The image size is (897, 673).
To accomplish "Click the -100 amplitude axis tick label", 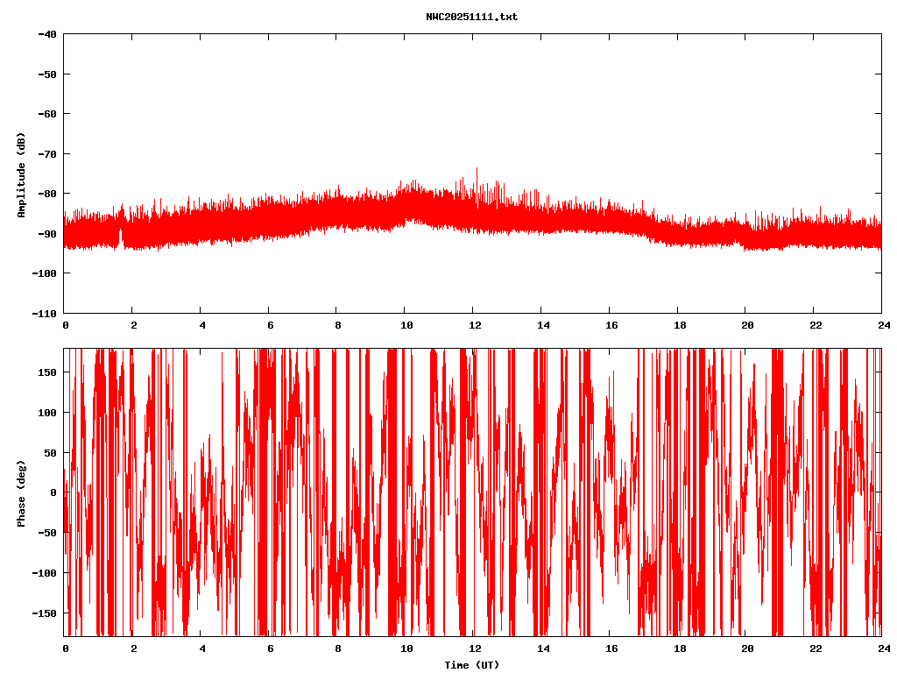I will pyautogui.click(x=45, y=273).
